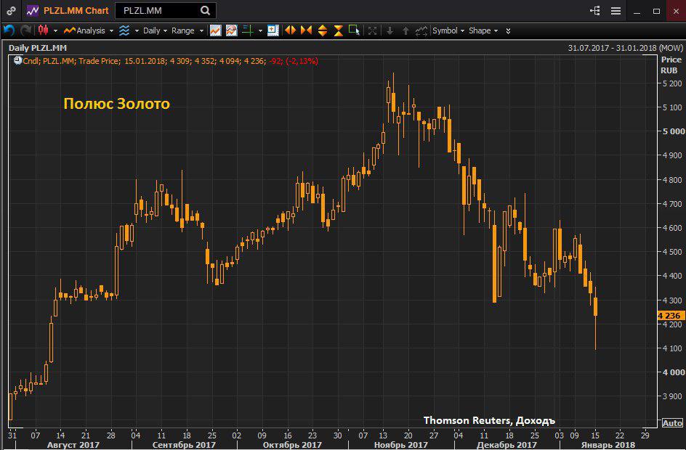Click the 'Полюс Золото' chart label
Viewport: 686px width, 450px height.
point(117,104)
